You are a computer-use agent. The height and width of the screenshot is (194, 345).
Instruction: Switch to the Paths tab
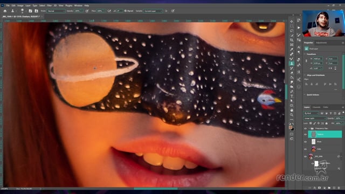click(x=326, y=107)
